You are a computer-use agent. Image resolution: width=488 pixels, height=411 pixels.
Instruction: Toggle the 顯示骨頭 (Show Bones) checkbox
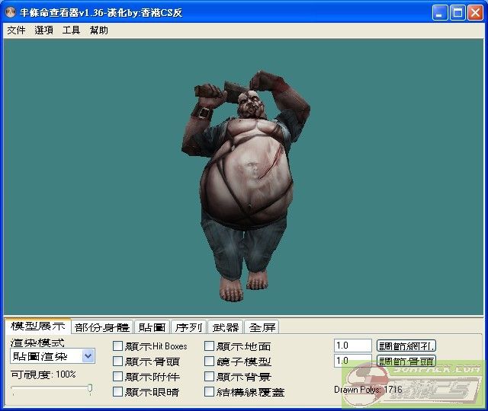(118, 362)
